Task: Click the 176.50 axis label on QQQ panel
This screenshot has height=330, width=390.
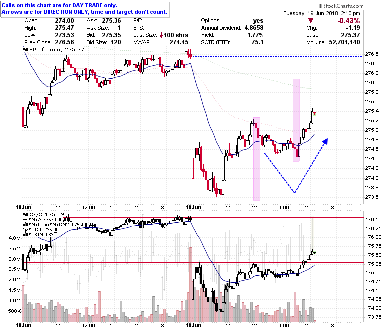Action: (x=373, y=220)
